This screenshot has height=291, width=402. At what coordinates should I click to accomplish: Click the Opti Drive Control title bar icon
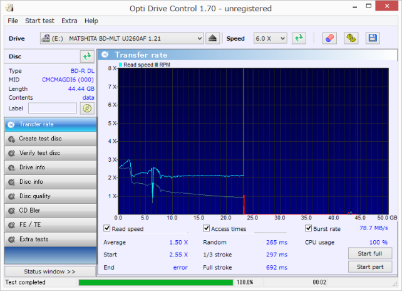[9, 8]
